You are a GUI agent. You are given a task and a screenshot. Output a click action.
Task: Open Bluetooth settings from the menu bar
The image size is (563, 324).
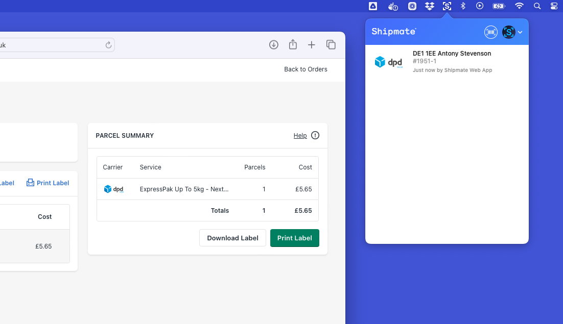point(463,6)
